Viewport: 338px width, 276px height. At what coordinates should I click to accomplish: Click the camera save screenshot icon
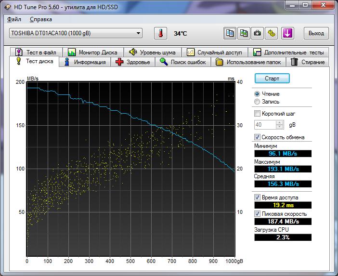click(x=258, y=33)
